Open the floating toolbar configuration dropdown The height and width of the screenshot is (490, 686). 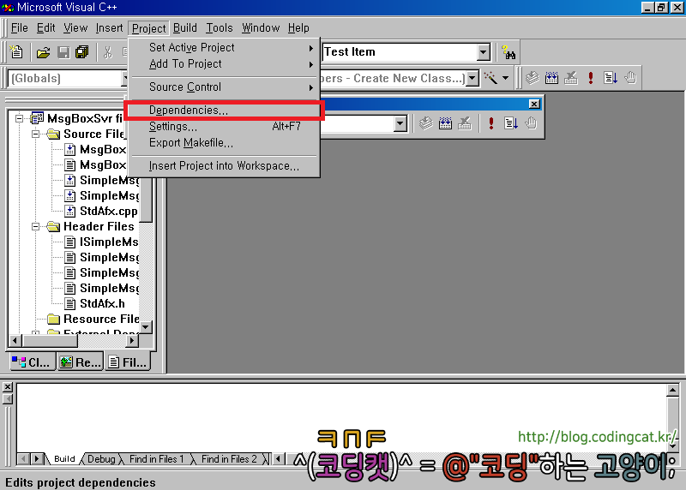tap(400, 123)
